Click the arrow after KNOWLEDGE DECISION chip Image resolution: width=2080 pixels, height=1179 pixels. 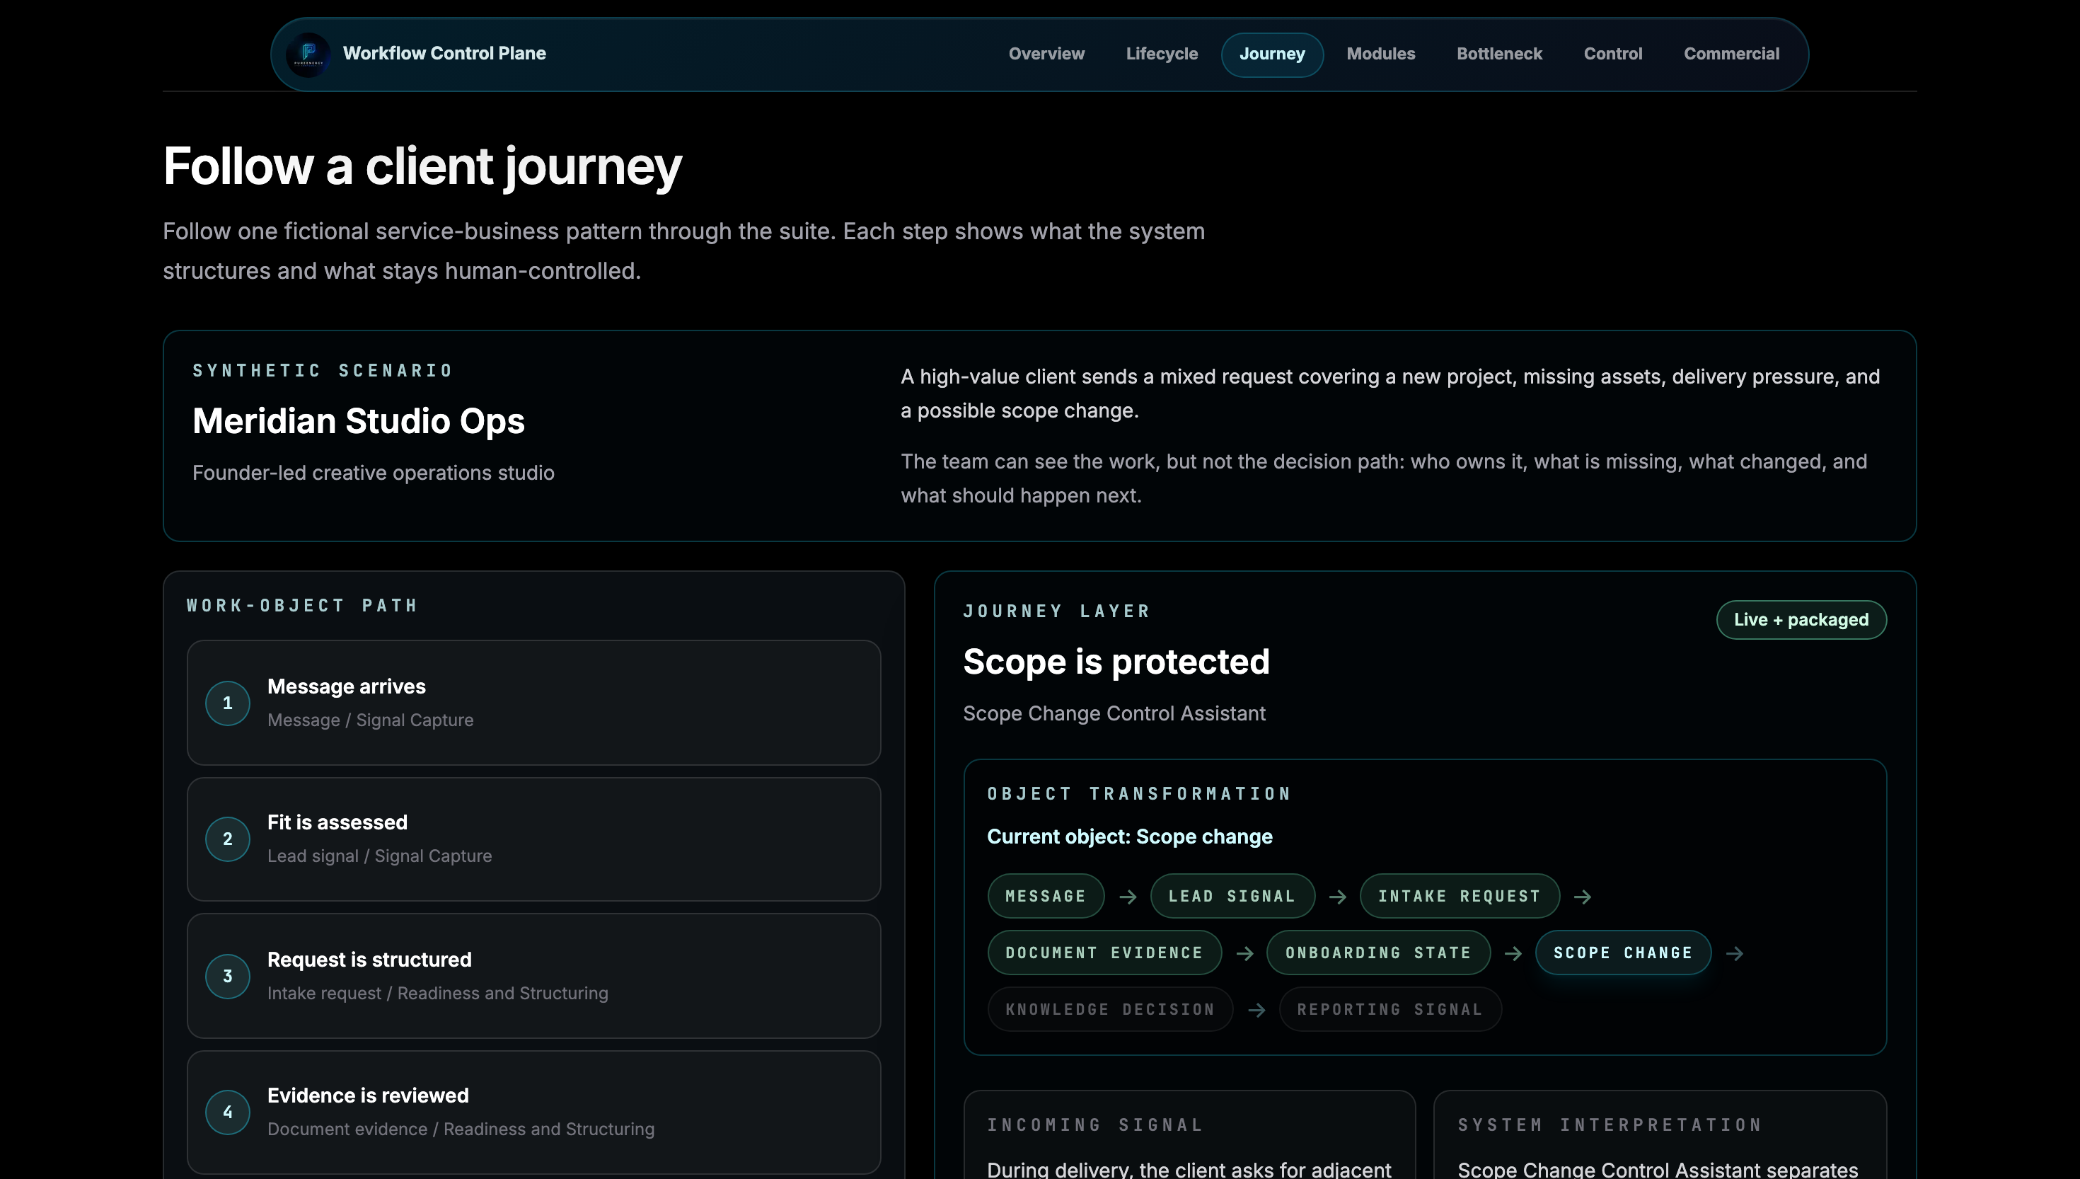click(1256, 1010)
